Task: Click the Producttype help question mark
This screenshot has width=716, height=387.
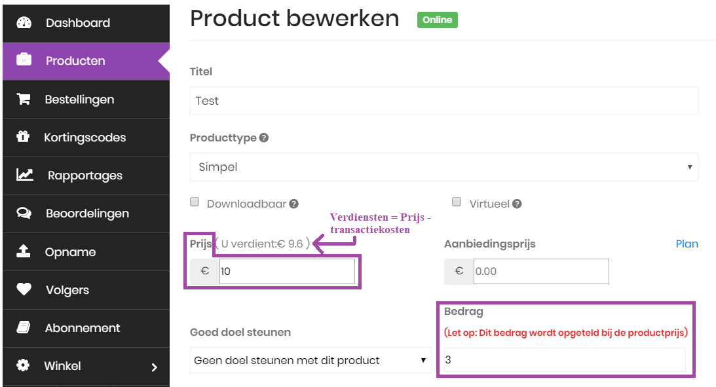Action: [264, 138]
